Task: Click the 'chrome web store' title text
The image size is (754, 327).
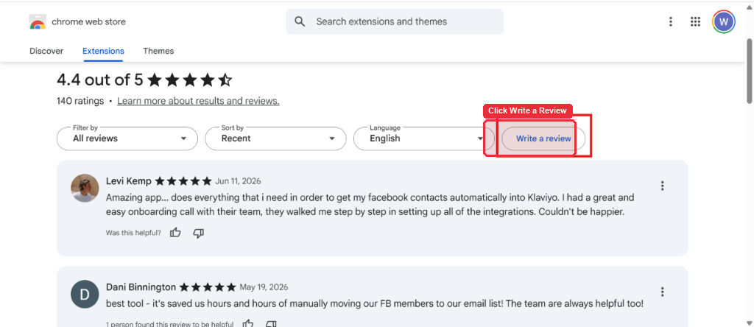Action: [88, 21]
